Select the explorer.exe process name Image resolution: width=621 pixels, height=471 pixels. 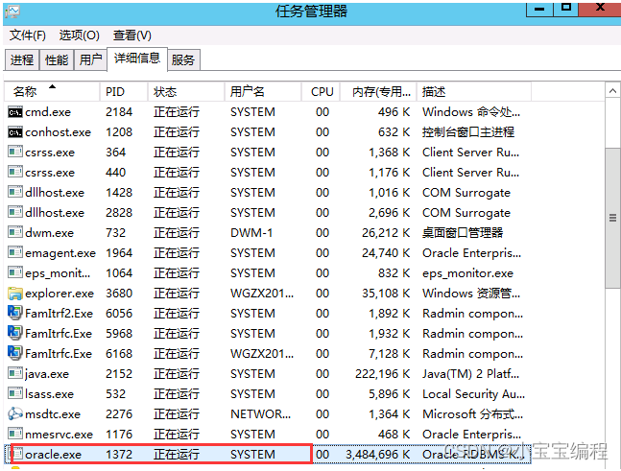(60, 294)
